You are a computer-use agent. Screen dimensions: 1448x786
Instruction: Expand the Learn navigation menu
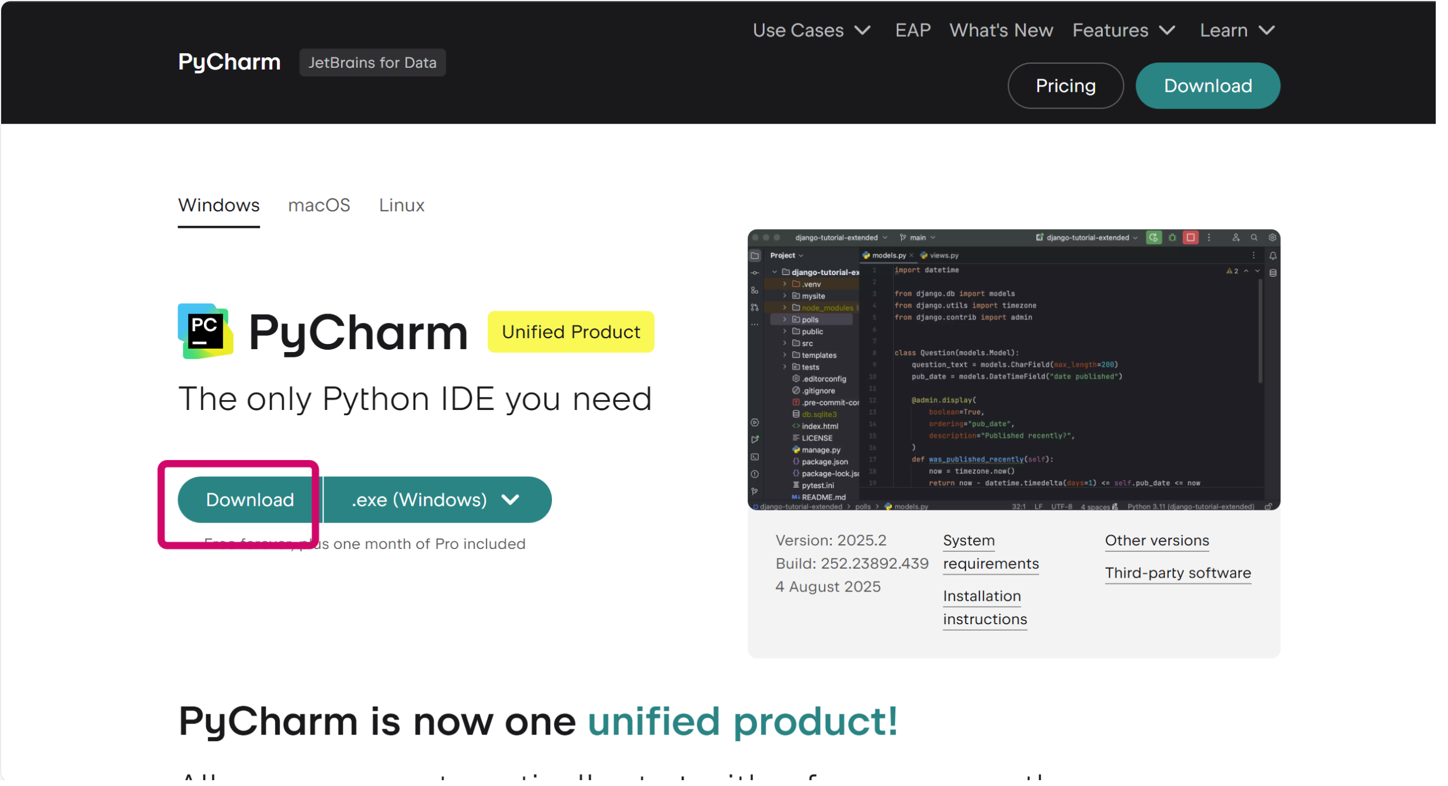tap(1237, 30)
